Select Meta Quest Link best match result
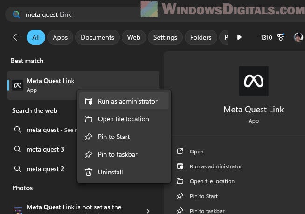 click(83, 85)
